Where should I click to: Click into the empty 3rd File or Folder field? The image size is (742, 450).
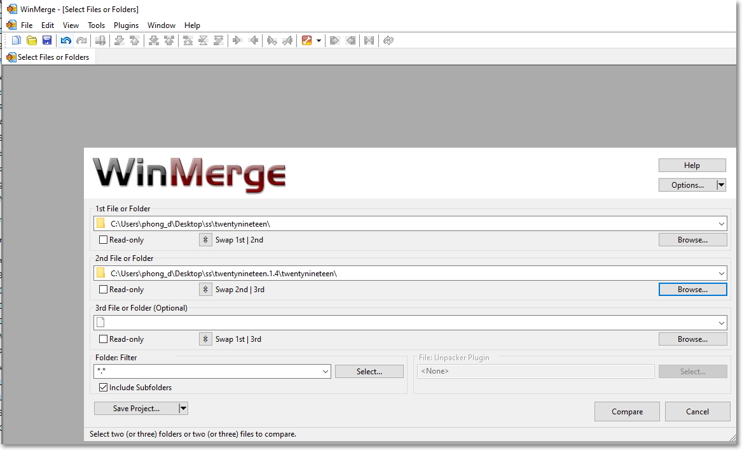(410, 323)
